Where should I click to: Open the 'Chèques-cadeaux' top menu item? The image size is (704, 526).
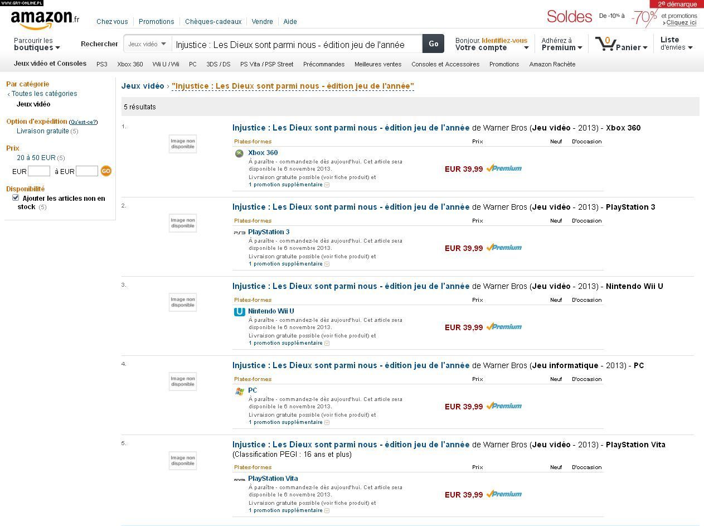[x=213, y=22]
